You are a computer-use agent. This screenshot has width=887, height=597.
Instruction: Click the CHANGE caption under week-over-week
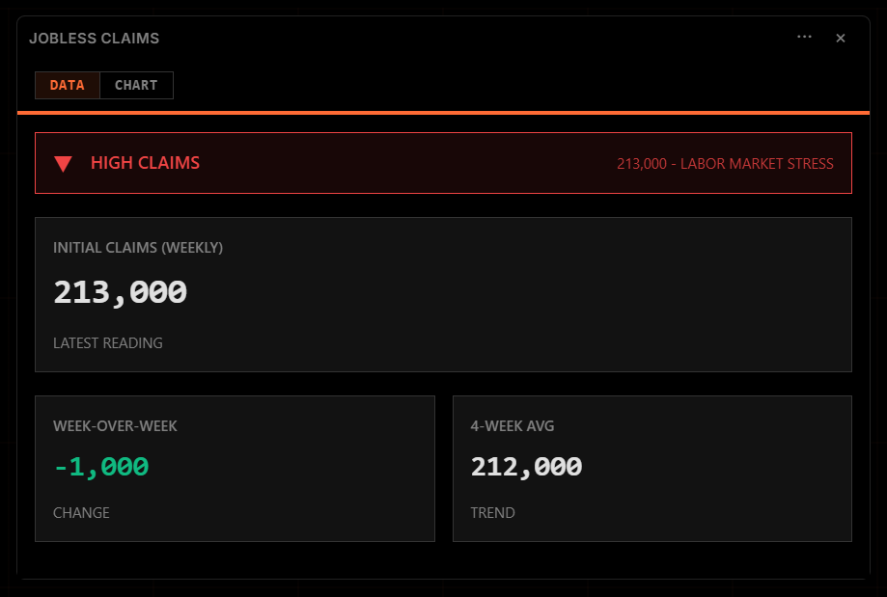[81, 513]
